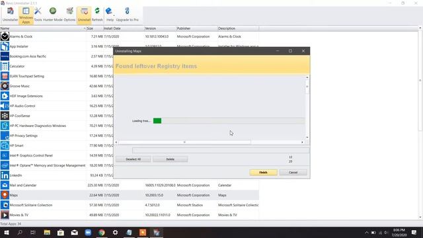
Task: Sort the list by Description column
Action: point(238,28)
